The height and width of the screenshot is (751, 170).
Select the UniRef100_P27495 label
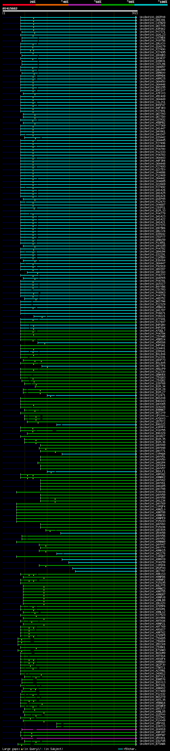152,52
